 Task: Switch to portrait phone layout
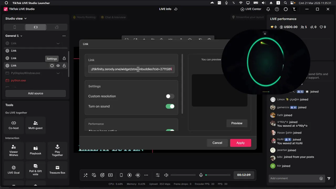(15, 27)
